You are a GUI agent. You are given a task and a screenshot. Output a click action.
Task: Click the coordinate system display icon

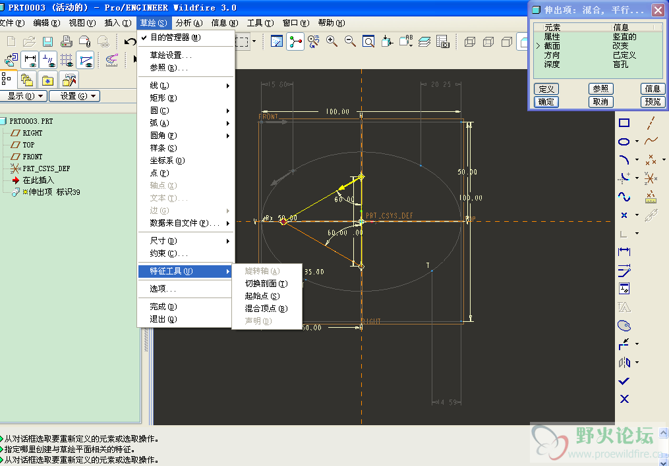pos(651,178)
